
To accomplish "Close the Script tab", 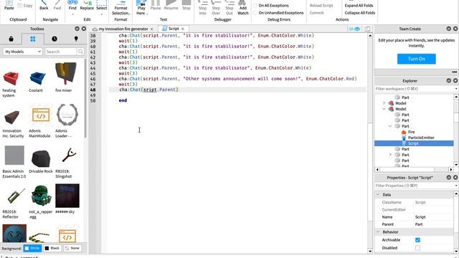I will pyautogui.click(x=183, y=29).
